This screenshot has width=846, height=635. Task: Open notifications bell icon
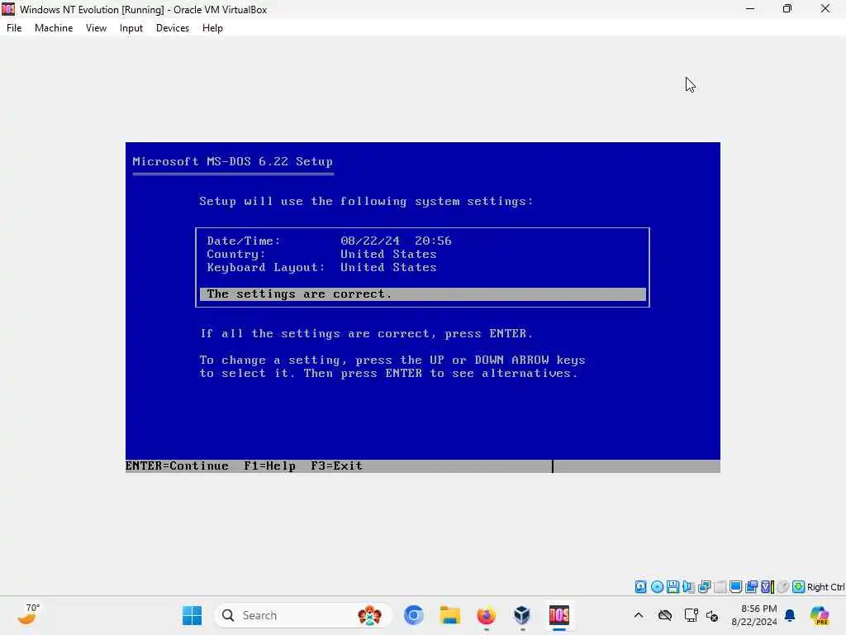[790, 615]
